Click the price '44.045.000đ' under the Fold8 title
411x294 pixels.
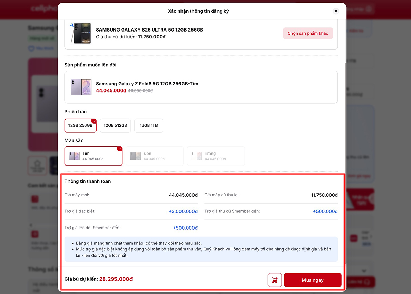tap(111, 91)
